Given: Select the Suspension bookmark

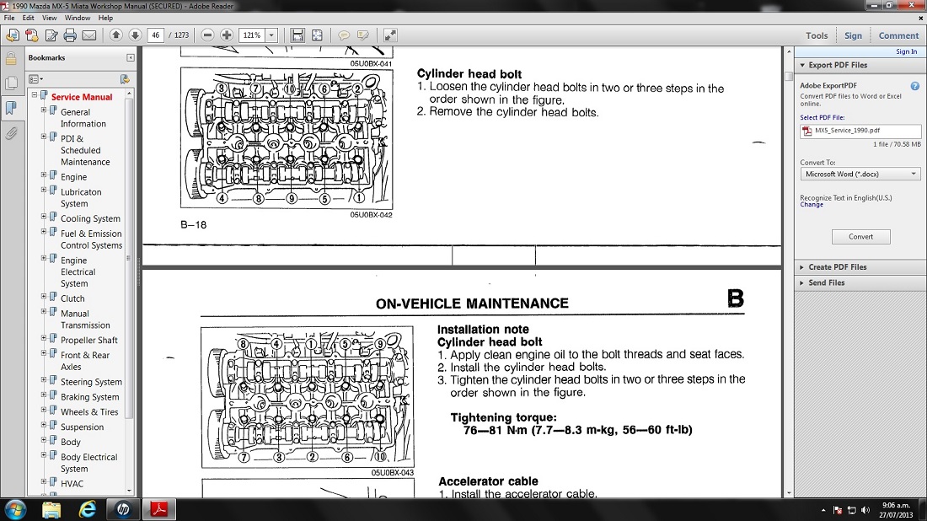Looking at the screenshot, I should pyautogui.click(x=82, y=427).
